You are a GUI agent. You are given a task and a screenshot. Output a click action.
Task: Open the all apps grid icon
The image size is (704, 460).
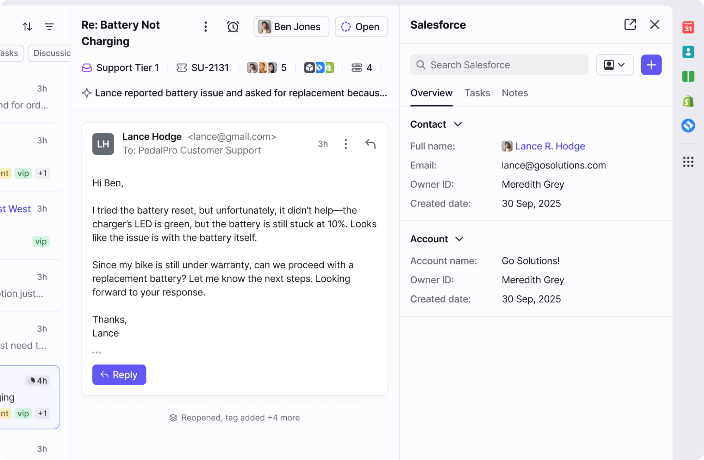pos(688,162)
